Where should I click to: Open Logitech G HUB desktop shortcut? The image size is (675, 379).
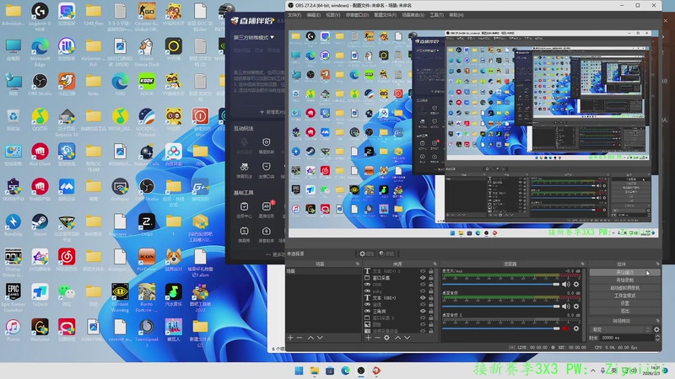click(40, 15)
